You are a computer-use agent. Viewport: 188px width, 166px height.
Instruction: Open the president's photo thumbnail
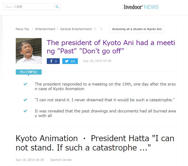pos(29,51)
